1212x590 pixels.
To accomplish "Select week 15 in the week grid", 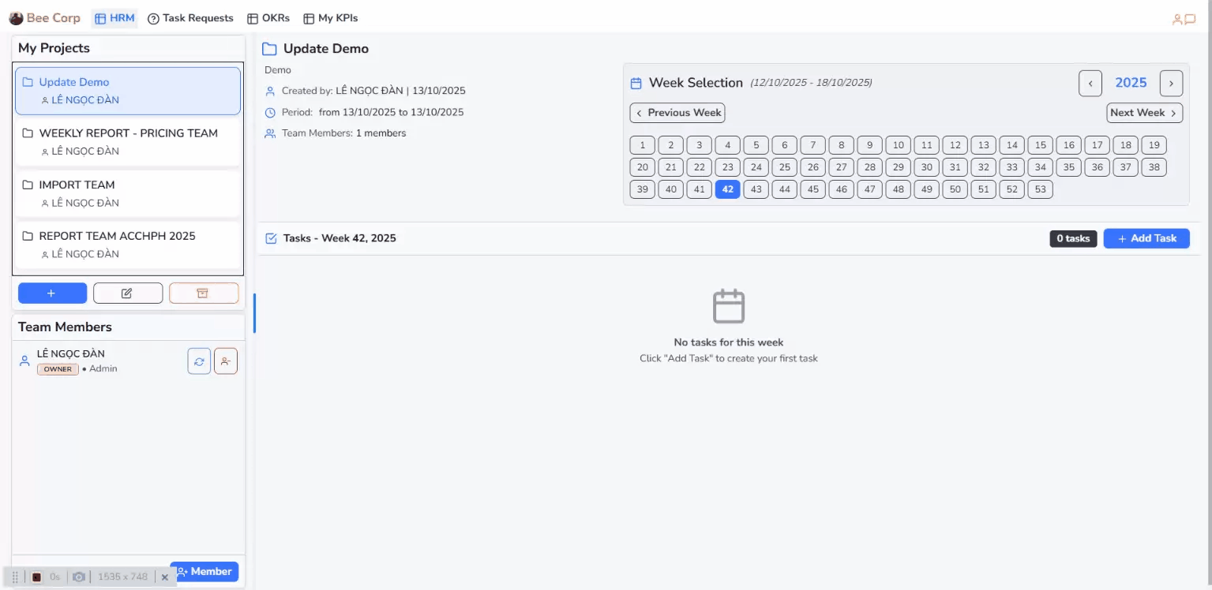I will tap(1040, 145).
